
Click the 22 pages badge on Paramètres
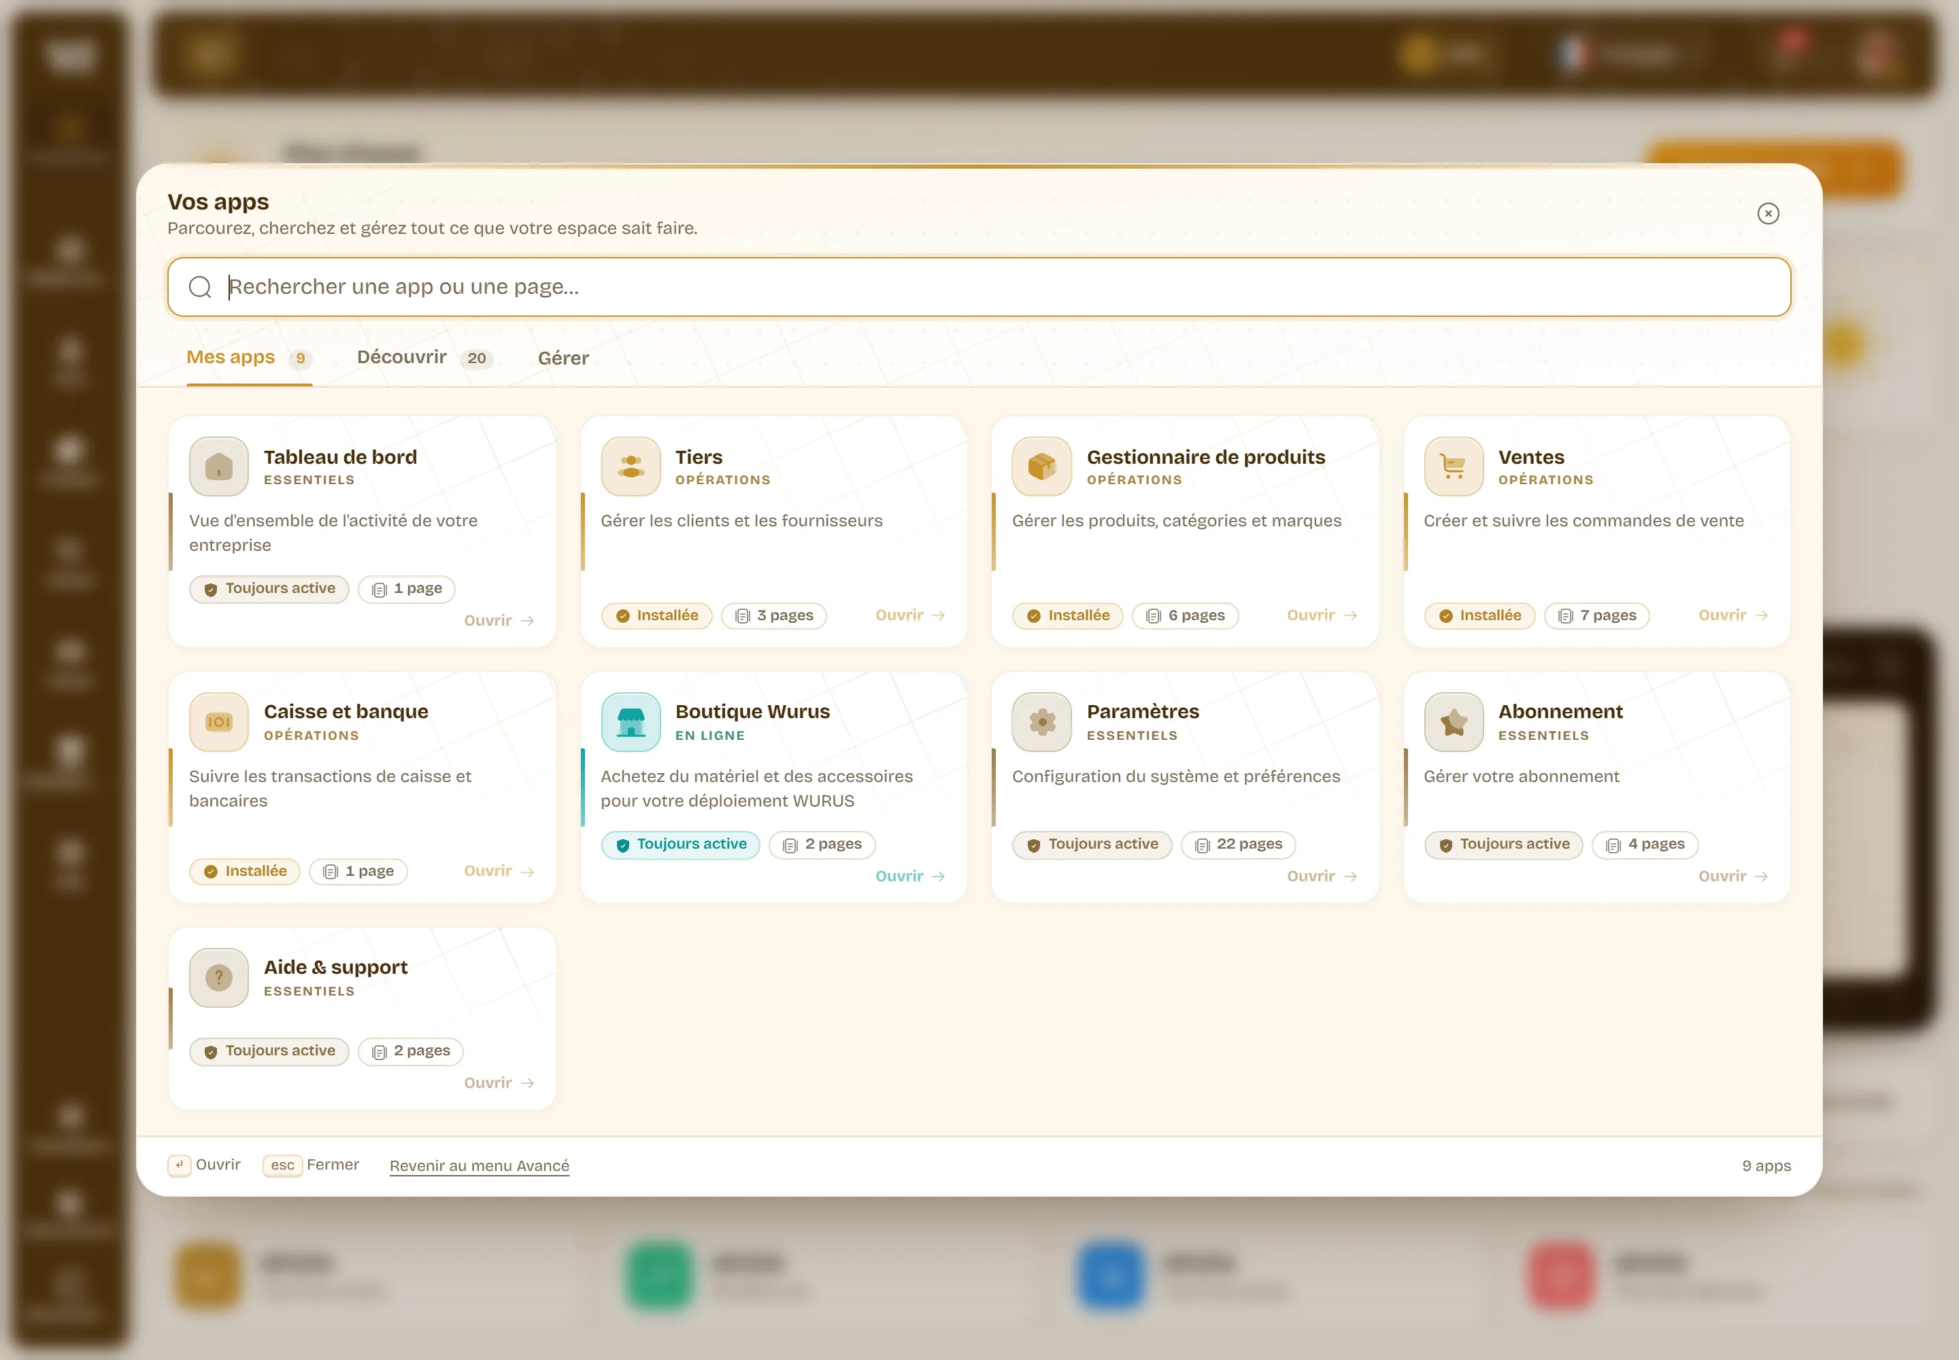(1238, 845)
